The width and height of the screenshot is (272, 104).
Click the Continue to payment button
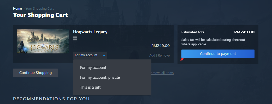(218, 54)
